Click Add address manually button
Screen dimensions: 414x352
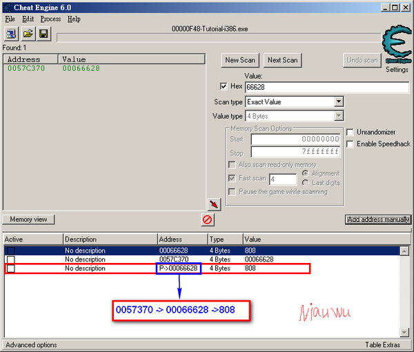click(x=378, y=219)
